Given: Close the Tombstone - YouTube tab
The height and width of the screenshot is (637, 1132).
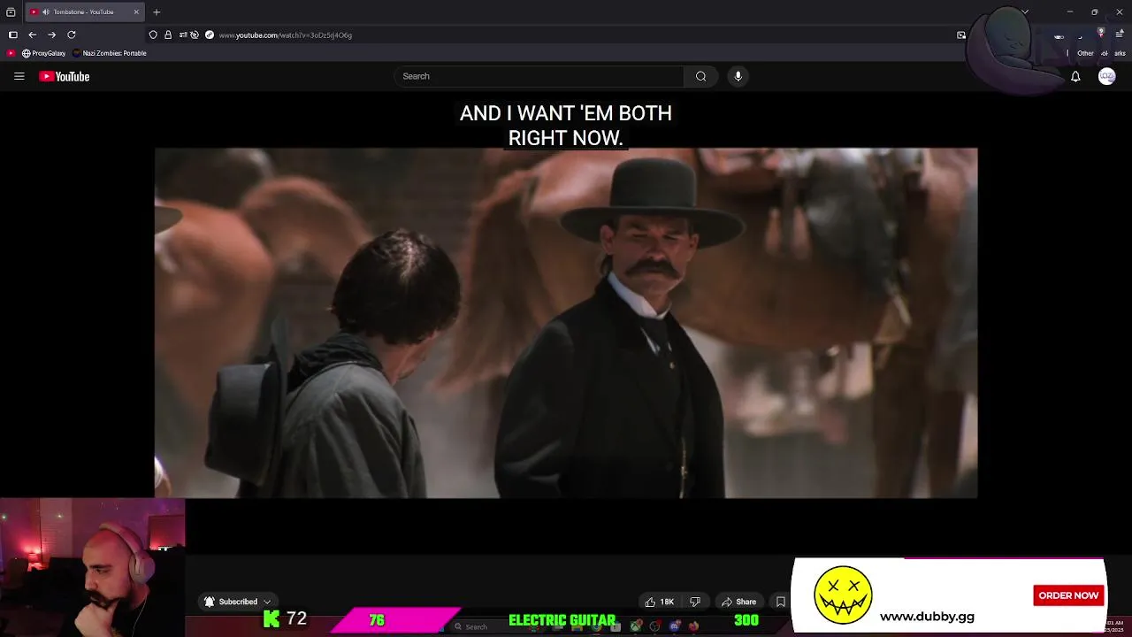Looking at the screenshot, I should (x=136, y=12).
